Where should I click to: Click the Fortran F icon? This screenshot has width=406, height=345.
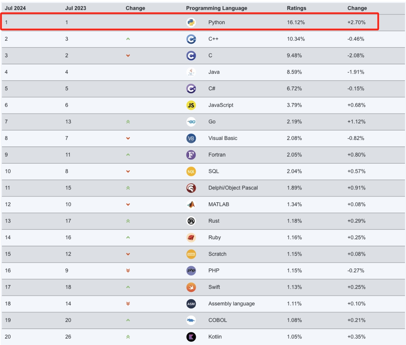(191, 155)
